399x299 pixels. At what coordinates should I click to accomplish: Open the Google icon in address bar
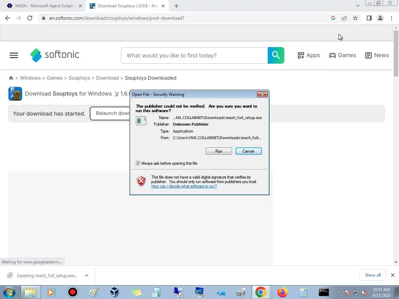coord(333,18)
